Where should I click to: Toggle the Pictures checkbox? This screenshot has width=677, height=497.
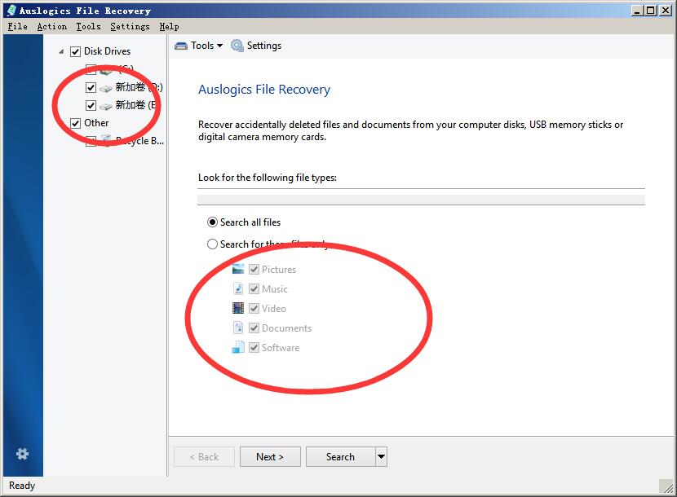[x=254, y=269]
